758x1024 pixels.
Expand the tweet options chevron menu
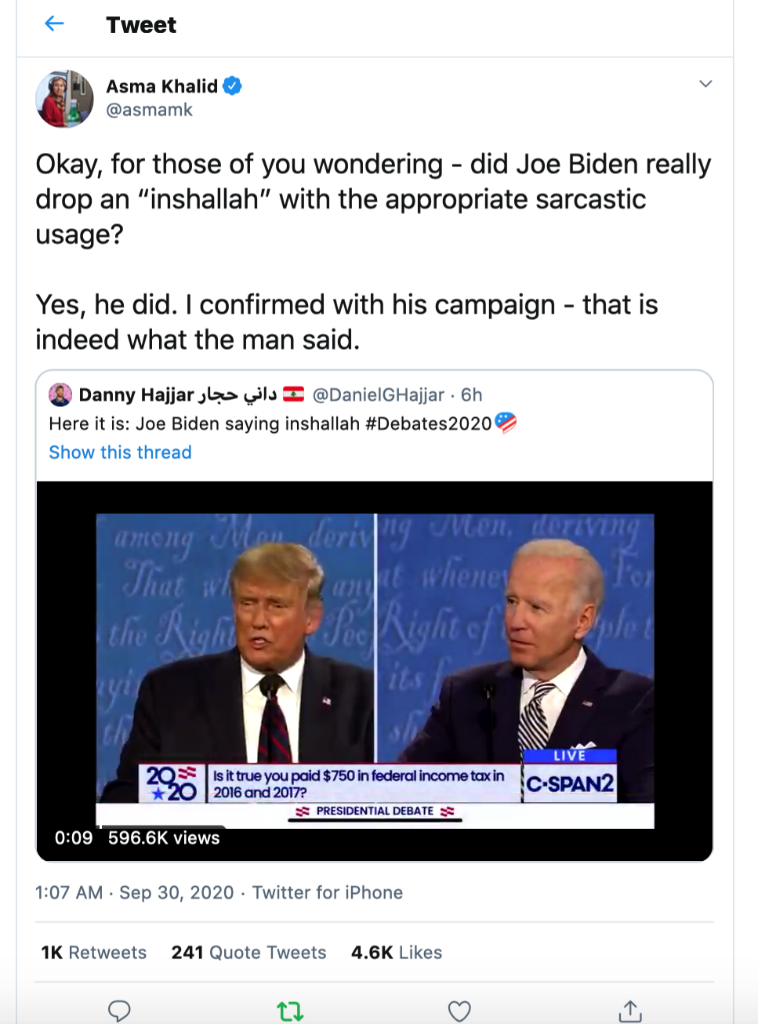pos(705,84)
